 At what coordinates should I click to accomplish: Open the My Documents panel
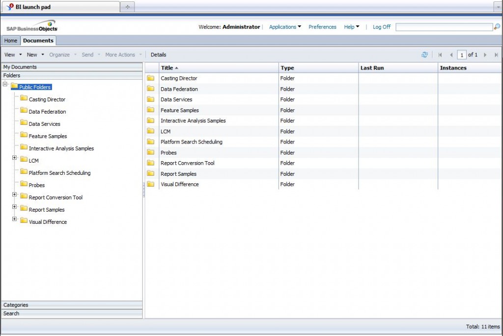pyautogui.click(x=72, y=67)
